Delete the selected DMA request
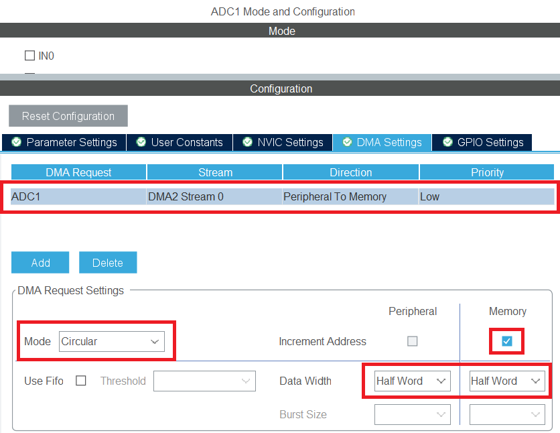The height and width of the screenshot is (433, 560). point(108,263)
